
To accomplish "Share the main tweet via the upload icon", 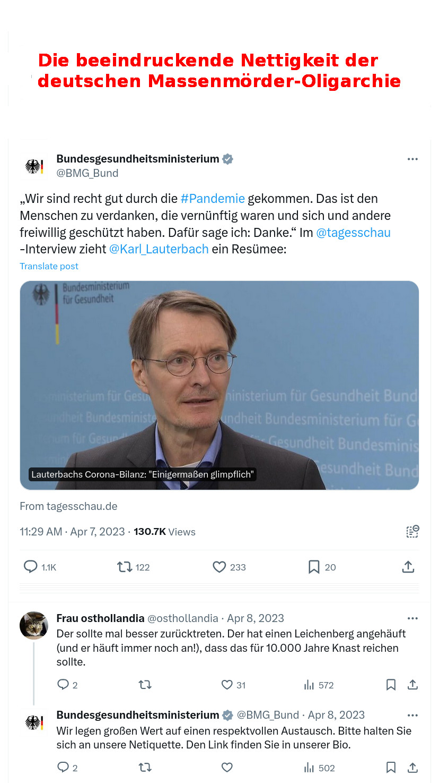I will coord(408,567).
